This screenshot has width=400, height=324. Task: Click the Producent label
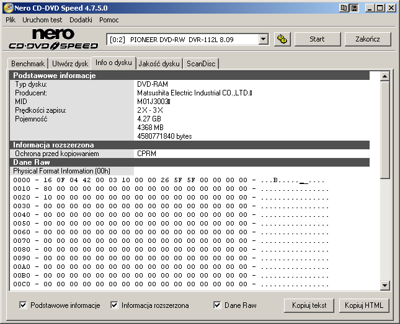[x=31, y=93]
